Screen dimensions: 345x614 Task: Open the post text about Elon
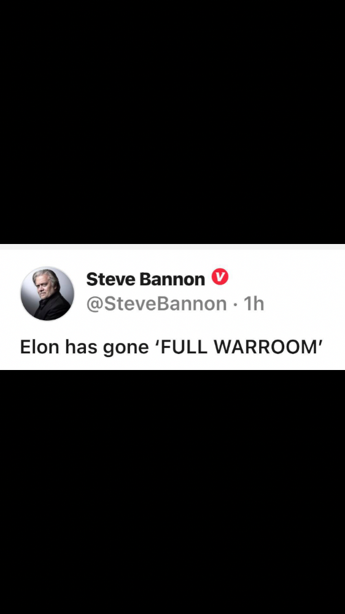point(171,347)
